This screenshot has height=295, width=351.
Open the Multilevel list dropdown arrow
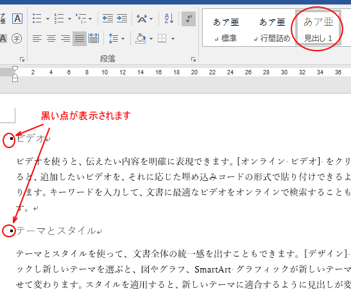tap(90, 19)
